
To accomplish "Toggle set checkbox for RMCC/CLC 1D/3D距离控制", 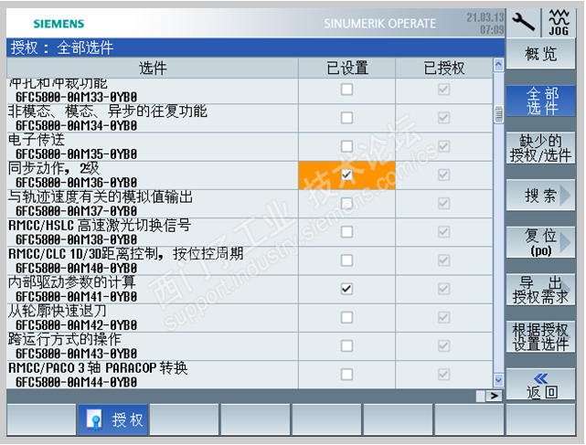I will [346, 260].
